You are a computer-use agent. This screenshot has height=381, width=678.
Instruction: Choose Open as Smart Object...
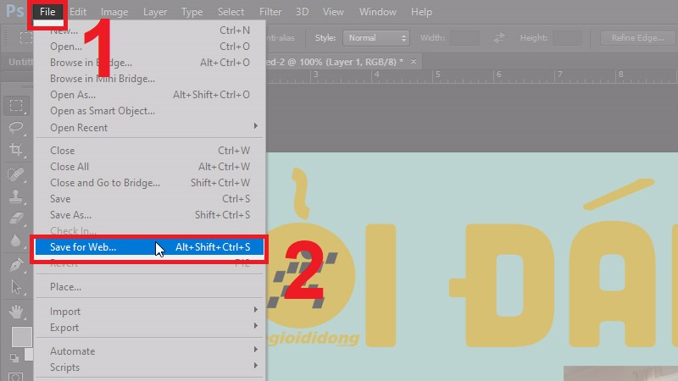click(150, 111)
